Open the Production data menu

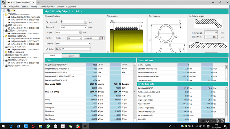tap(47, 6)
